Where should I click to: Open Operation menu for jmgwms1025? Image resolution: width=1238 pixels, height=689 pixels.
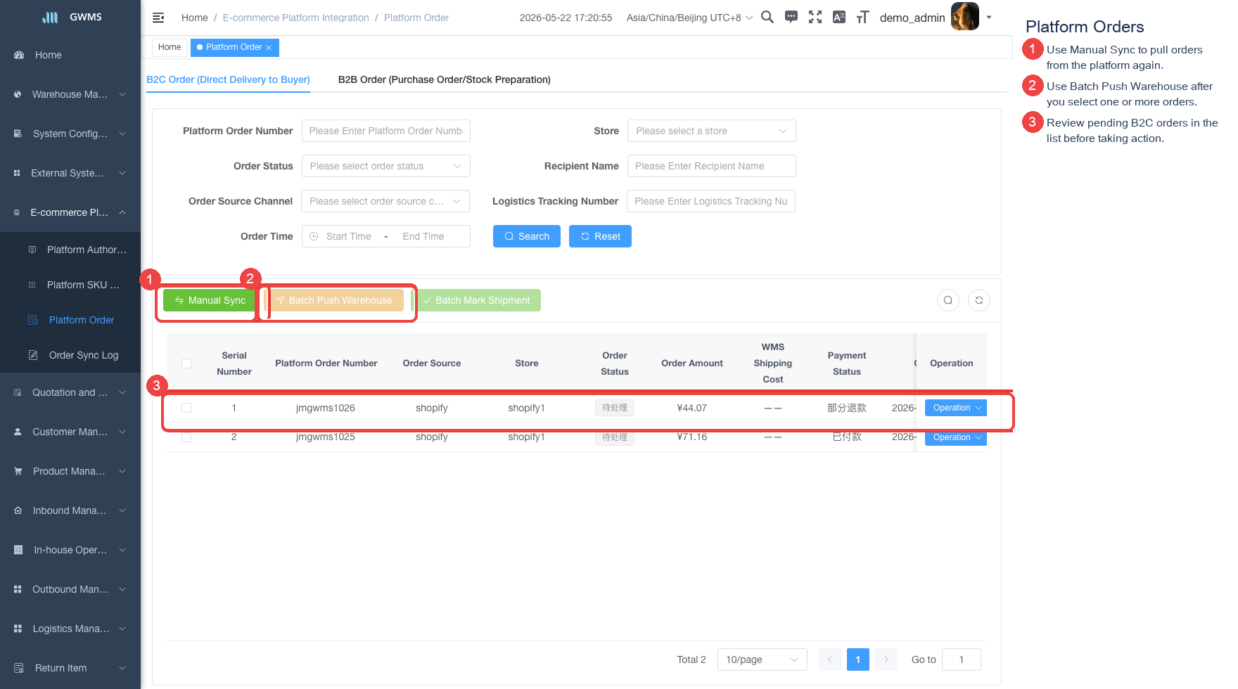(956, 437)
